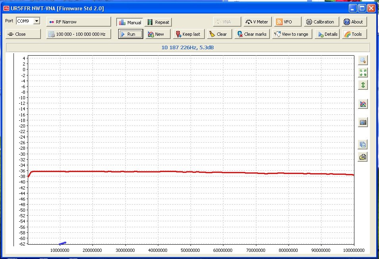
Task: Click the magnifier zoom icon
Action: pos(363,60)
